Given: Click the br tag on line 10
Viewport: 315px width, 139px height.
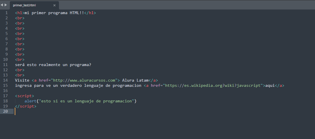Looking at the screenshot, I should [20, 60].
